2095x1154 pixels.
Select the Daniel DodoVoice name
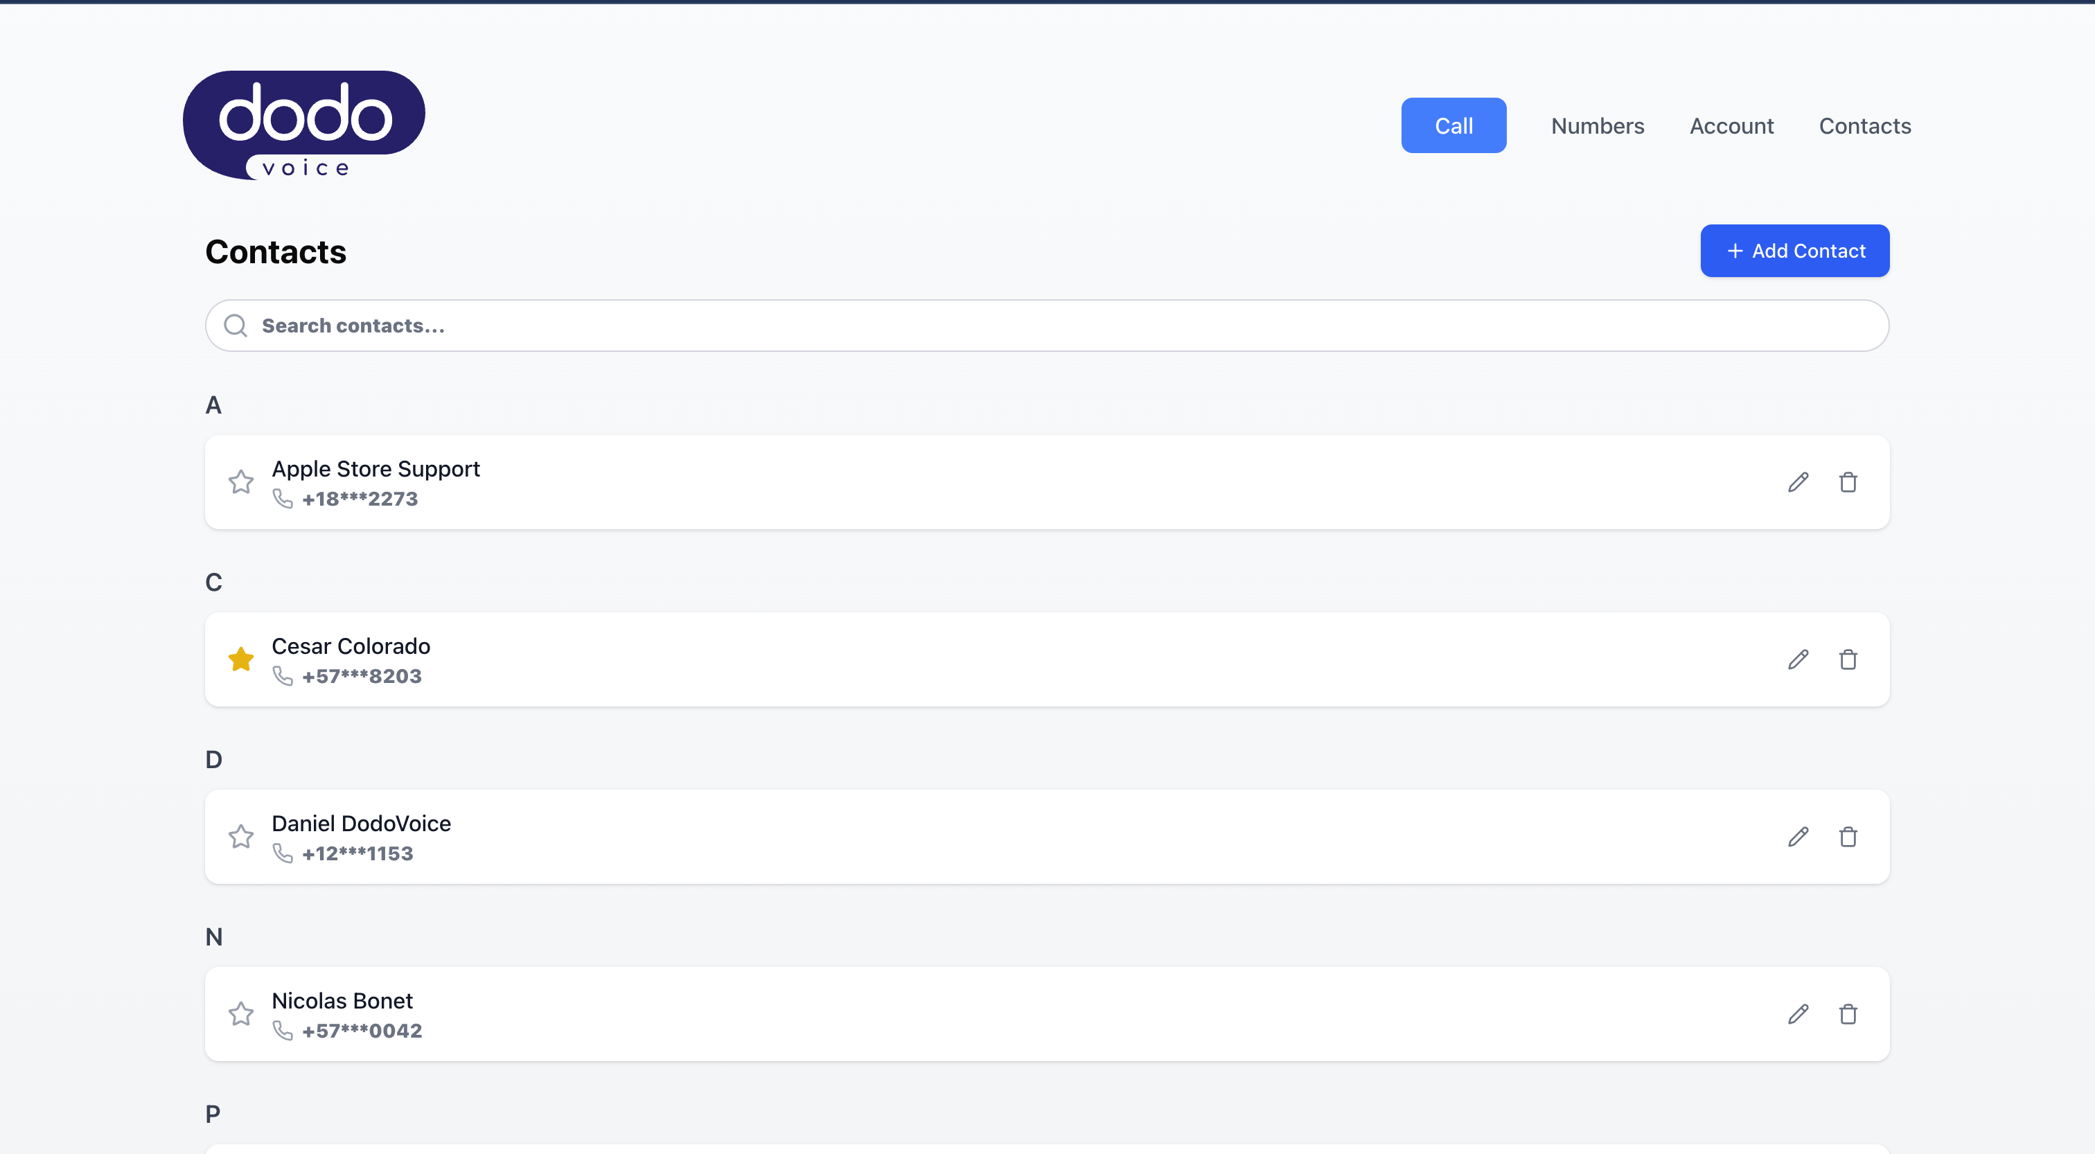click(x=361, y=824)
